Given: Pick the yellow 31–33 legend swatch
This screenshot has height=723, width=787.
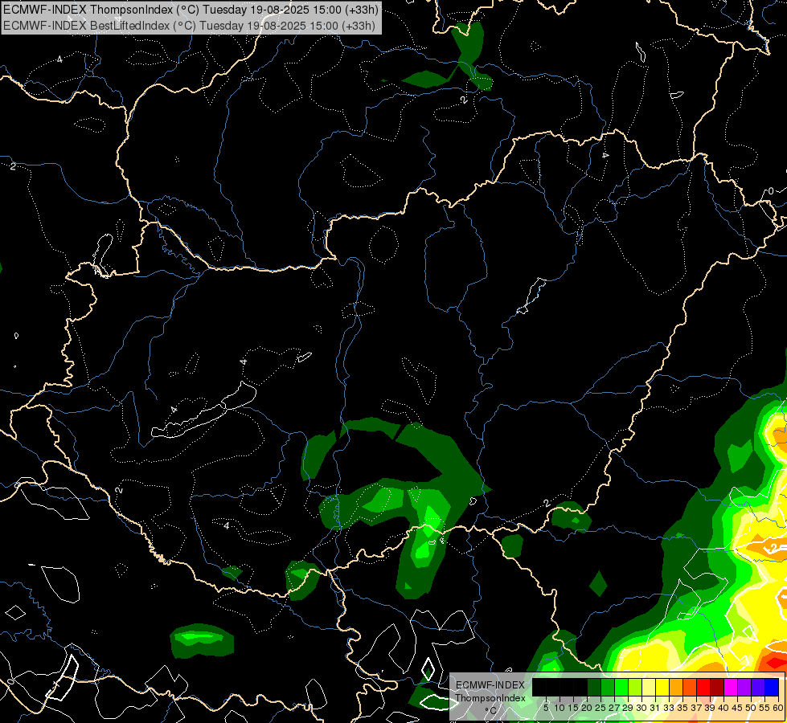Looking at the screenshot, I should point(663,687).
